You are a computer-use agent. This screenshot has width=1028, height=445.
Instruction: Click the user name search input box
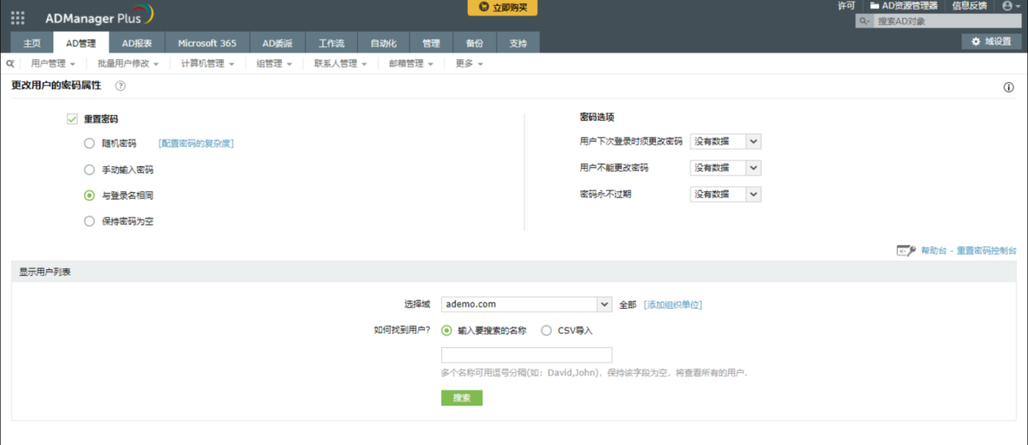[526, 355]
